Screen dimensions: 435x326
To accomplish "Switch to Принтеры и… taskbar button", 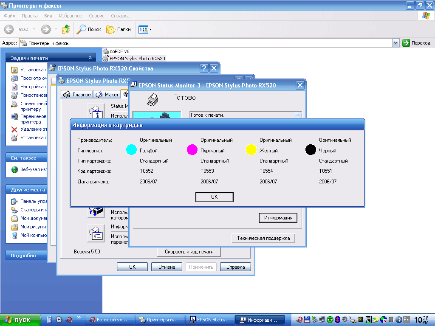I will pos(159,320).
